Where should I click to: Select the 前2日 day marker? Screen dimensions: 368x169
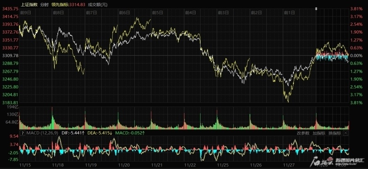tap(256, 13)
